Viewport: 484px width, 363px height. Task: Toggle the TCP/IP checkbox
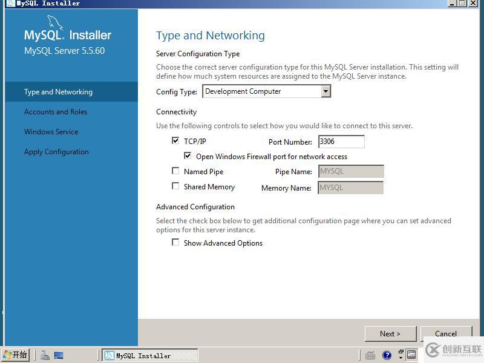pos(175,141)
